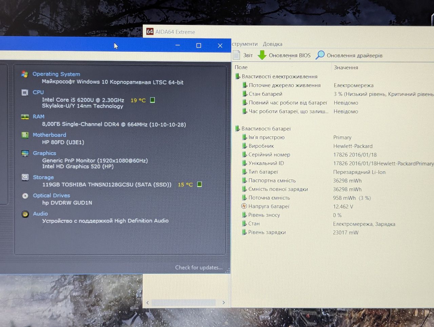Select the Напруга батареї row
The width and height of the screenshot is (434, 327).
[333, 206]
